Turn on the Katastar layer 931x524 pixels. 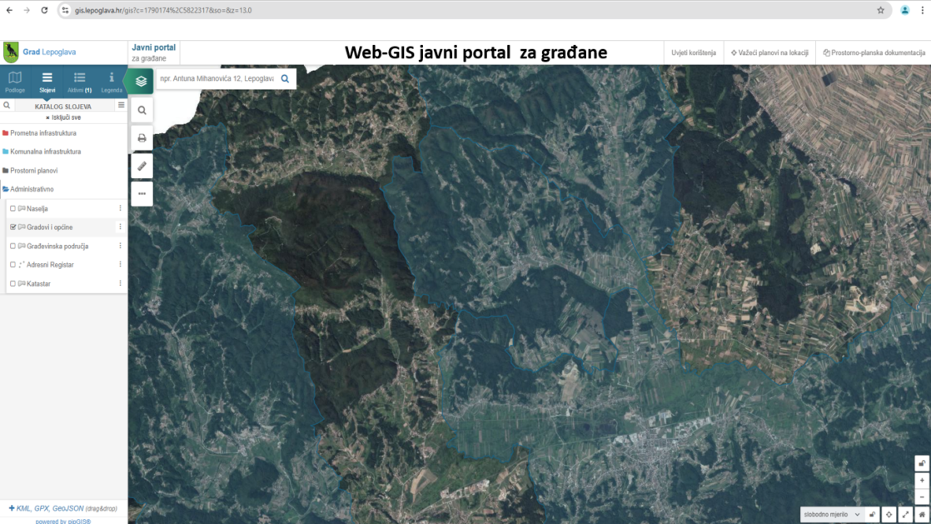pos(12,284)
